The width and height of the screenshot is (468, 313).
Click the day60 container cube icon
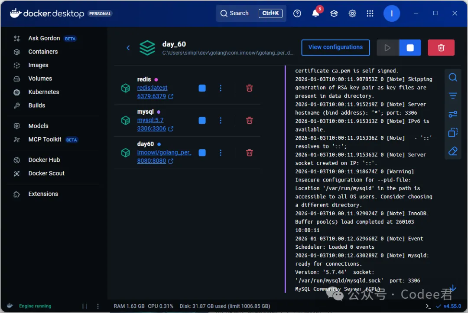(126, 153)
